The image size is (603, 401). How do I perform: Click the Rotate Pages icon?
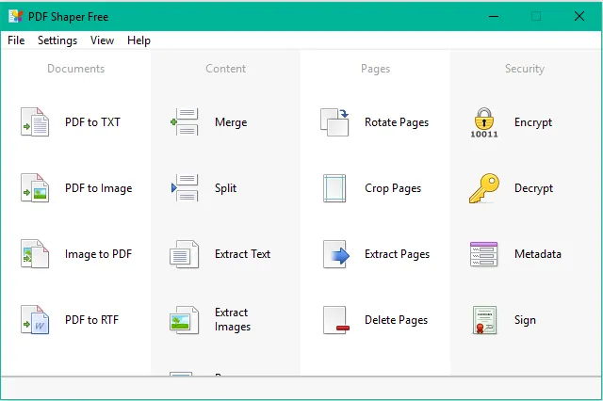[x=334, y=122]
